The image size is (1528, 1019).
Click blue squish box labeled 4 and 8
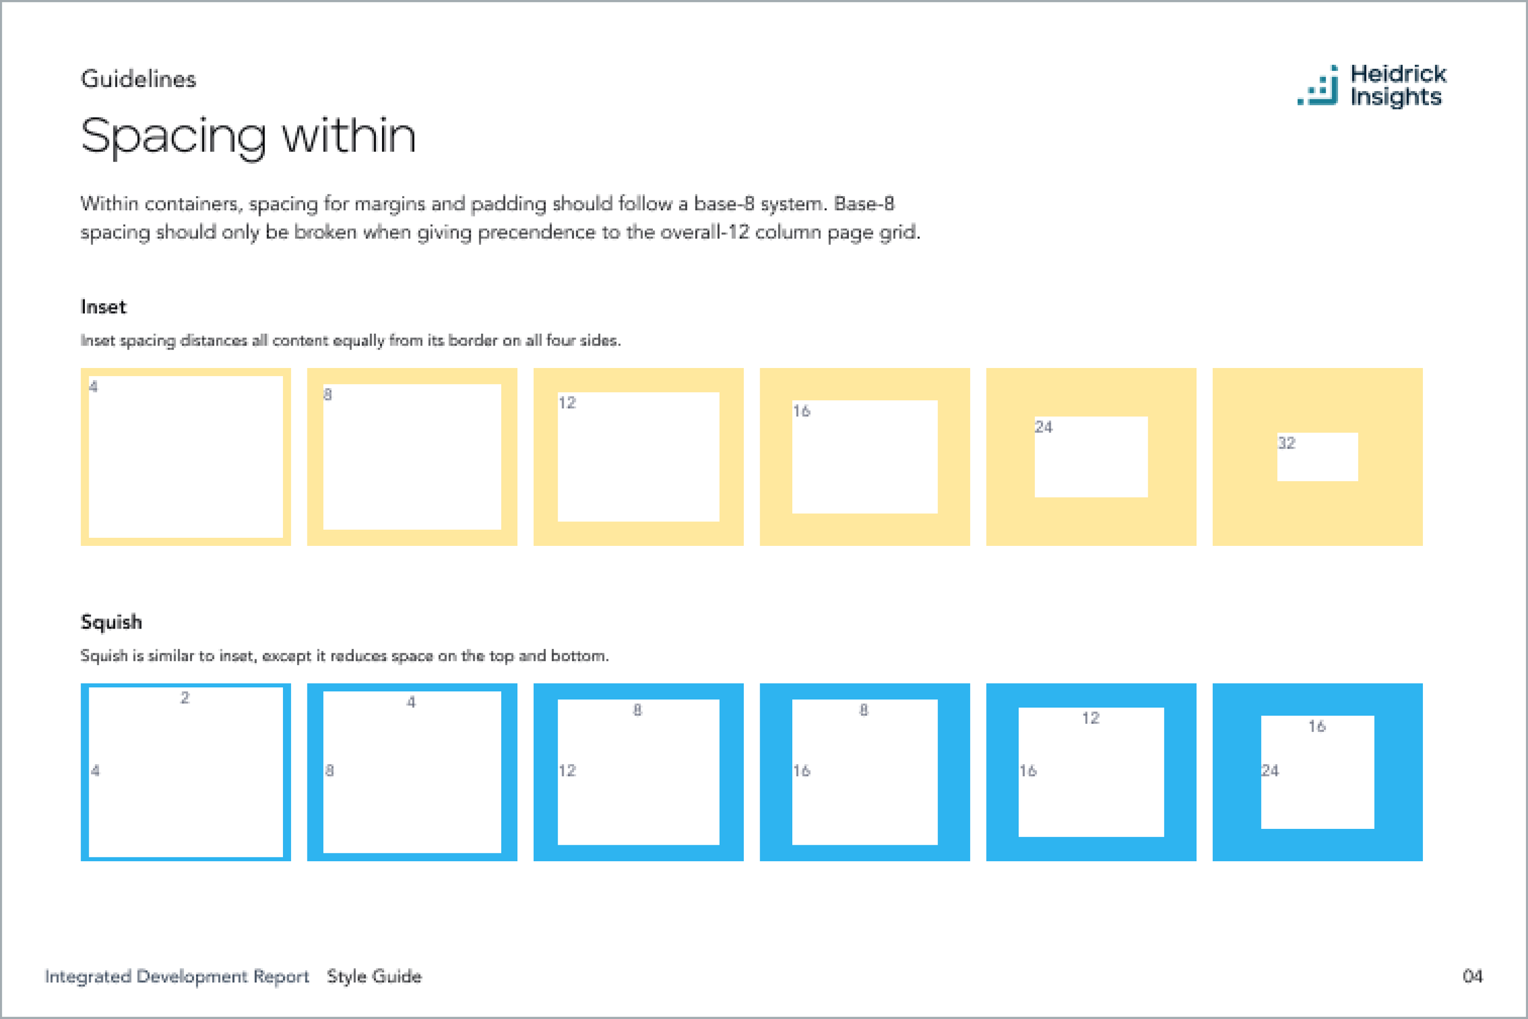point(412,772)
